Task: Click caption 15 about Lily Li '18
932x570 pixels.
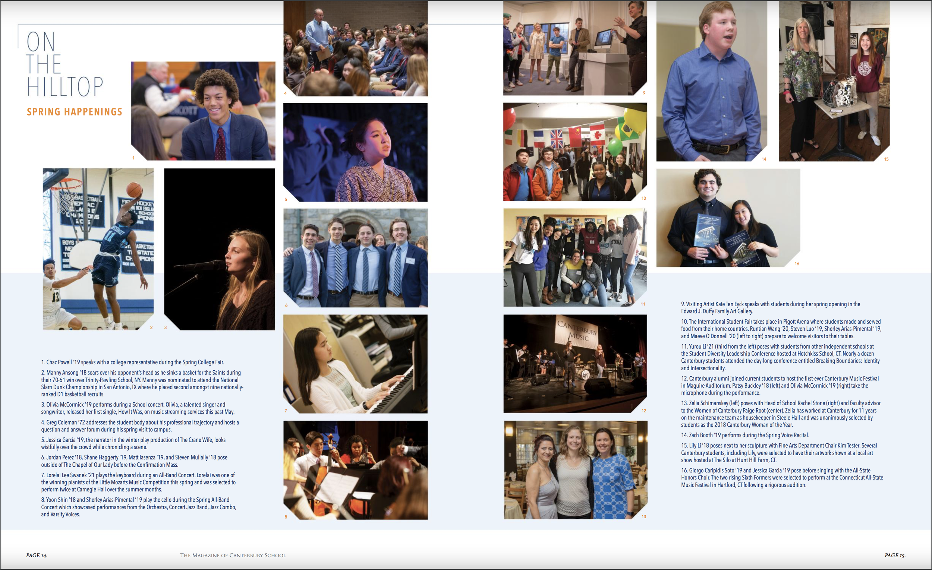Action: coord(779,453)
